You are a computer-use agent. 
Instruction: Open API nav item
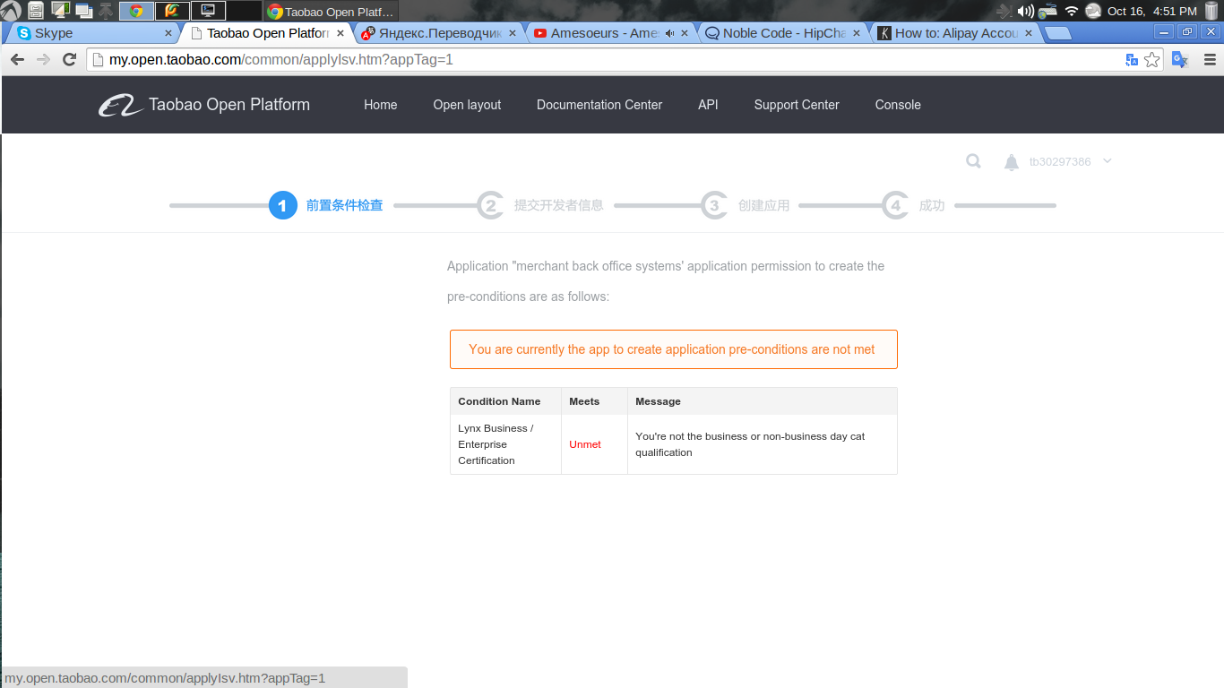click(x=708, y=105)
